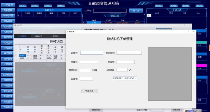Image resolution: width=210 pixels, height=112 pixels.
Task: Switch to the 设备状态 tab
Action: [x=39, y=36]
